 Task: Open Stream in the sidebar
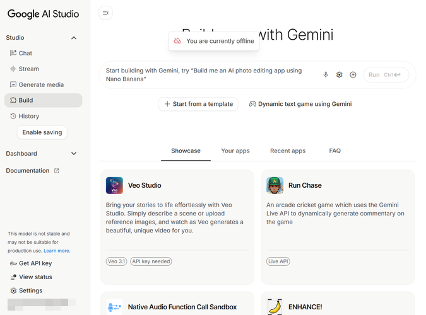[x=28, y=69]
